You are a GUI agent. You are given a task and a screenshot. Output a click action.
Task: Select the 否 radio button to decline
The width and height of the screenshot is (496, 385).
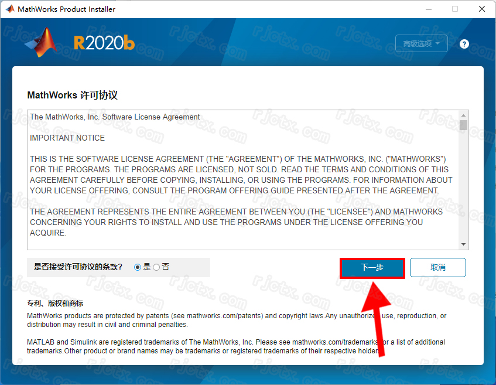pos(156,267)
